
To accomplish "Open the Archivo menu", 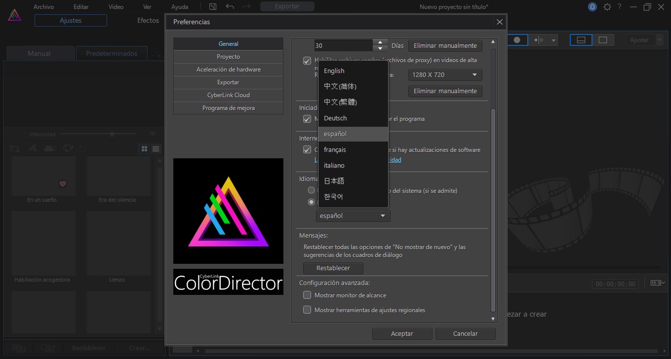I will click(x=43, y=6).
